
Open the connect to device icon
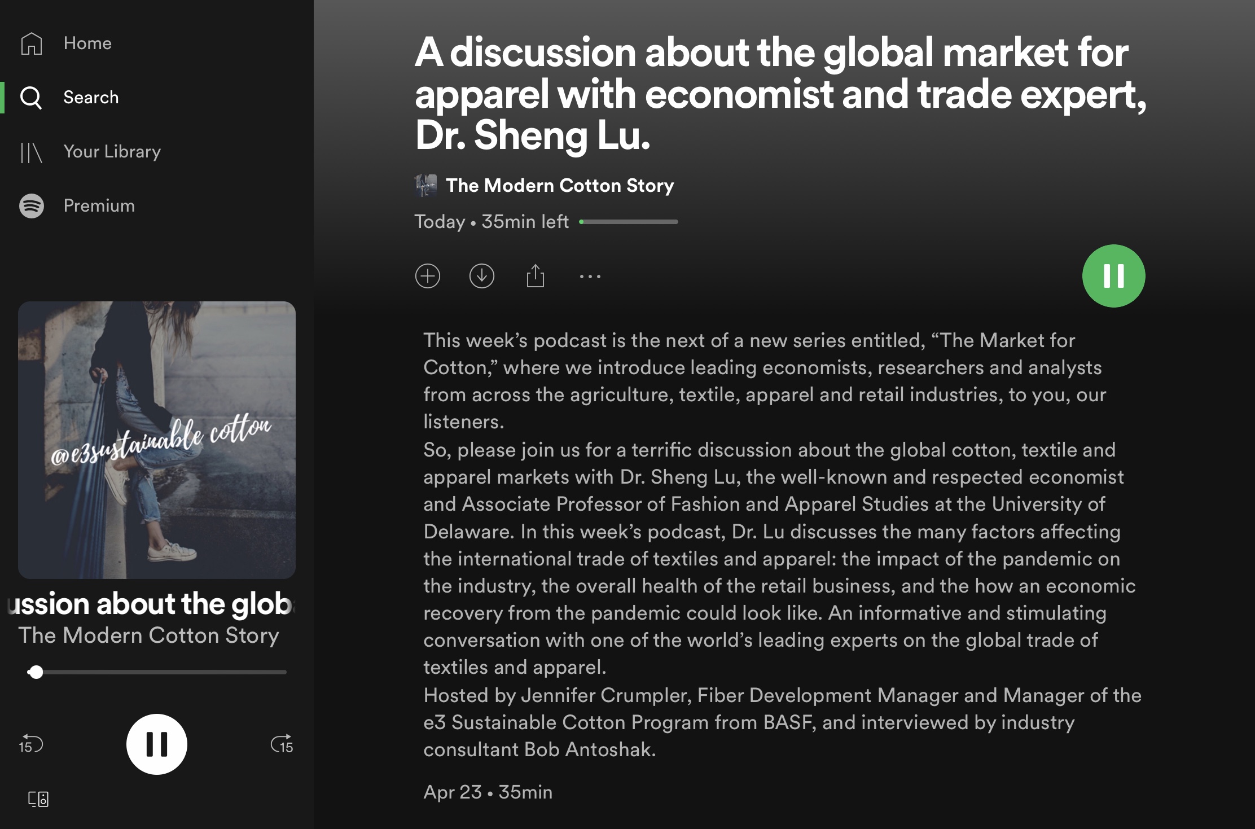pyautogui.click(x=38, y=799)
